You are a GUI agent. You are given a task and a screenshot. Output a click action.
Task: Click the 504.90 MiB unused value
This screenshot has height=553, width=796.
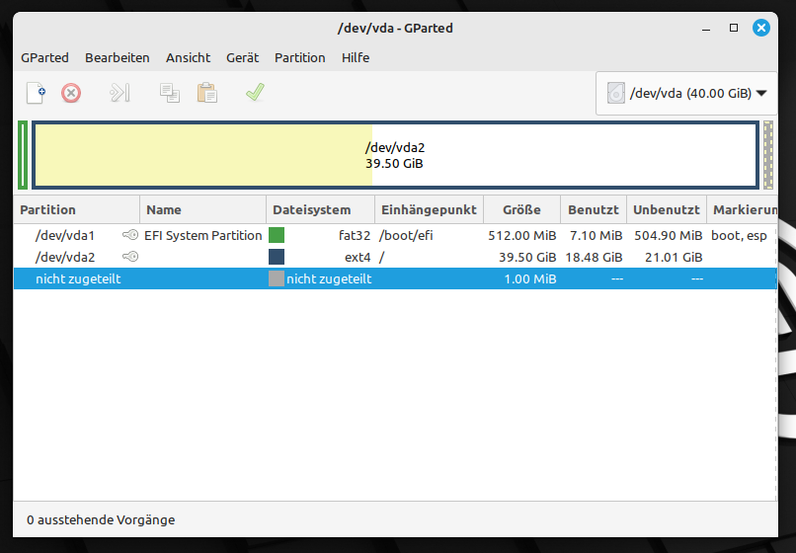tap(668, 236)
